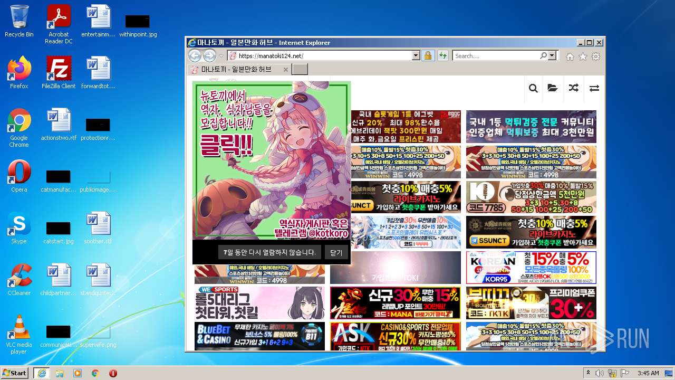
Task: Launch the CCleaner desktop shortcut
Action: [x=19, y=280]
